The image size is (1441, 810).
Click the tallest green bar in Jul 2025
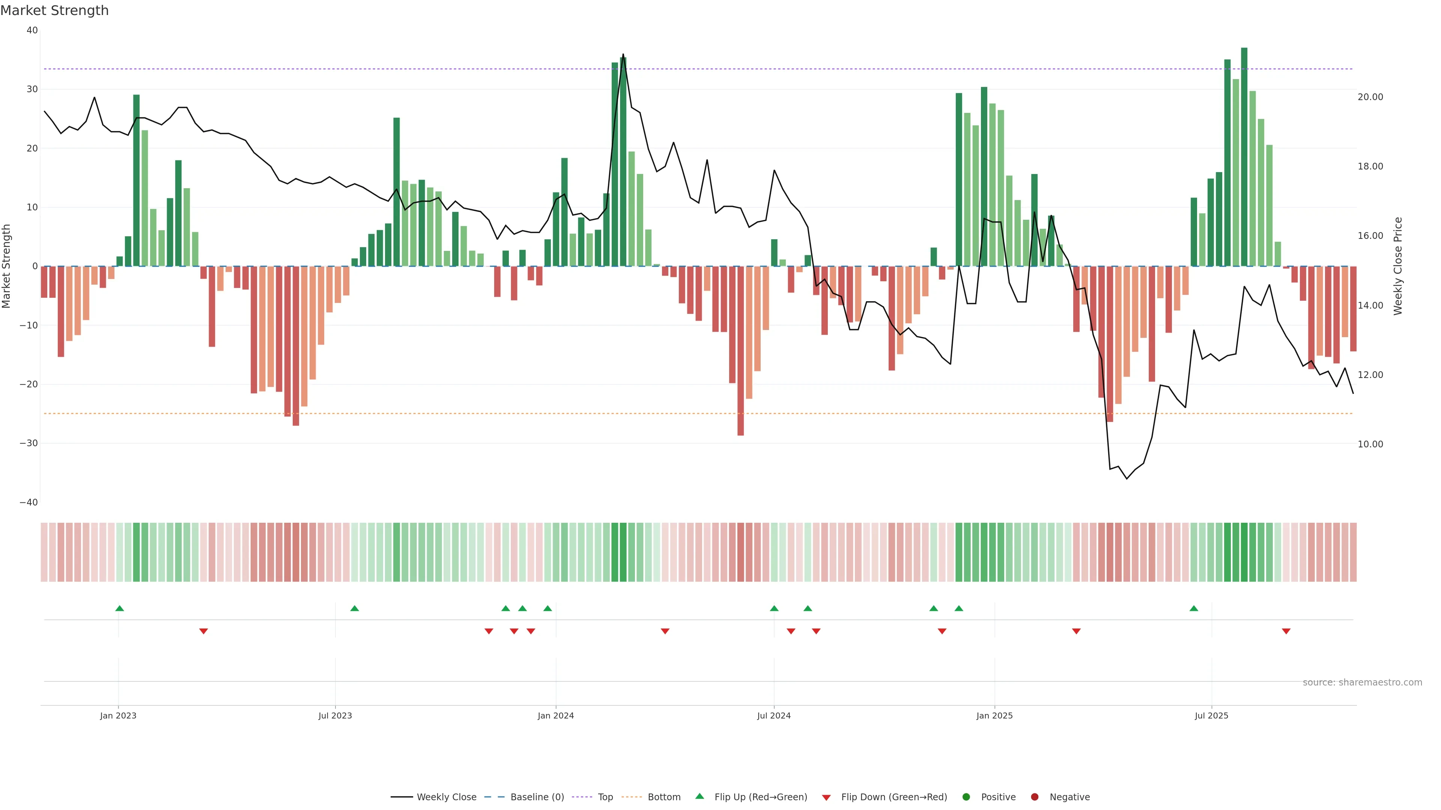click(1244, 156)
